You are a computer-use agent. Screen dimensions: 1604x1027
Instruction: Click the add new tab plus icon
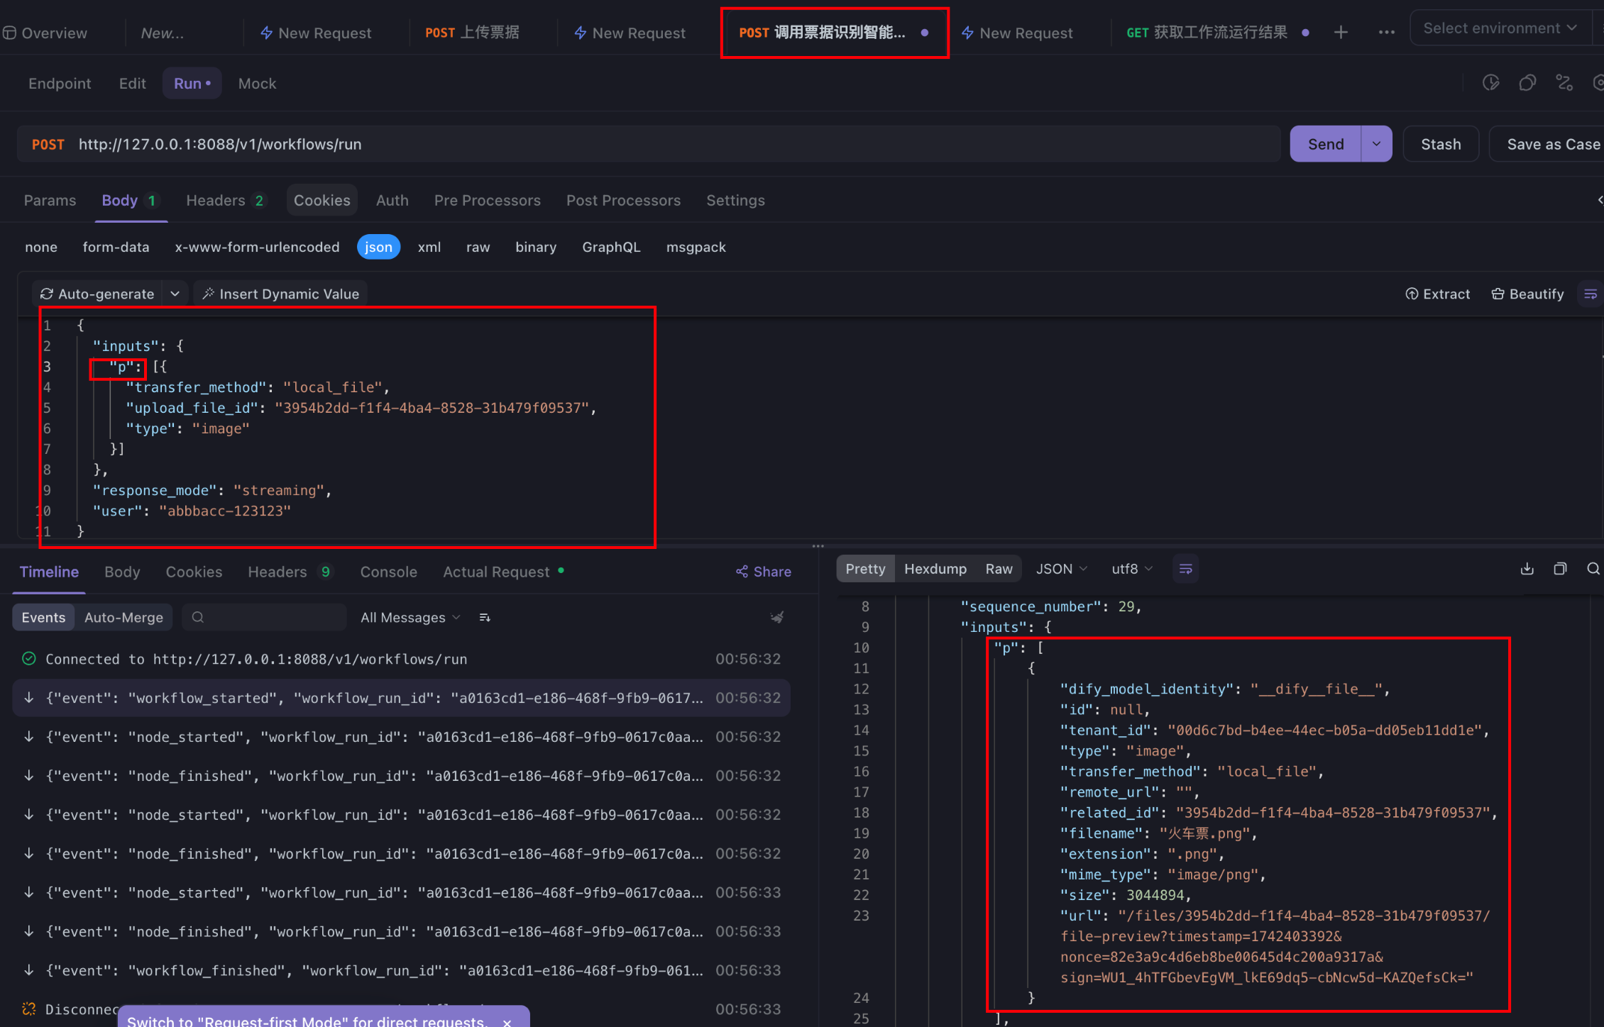click(1341, 33)
